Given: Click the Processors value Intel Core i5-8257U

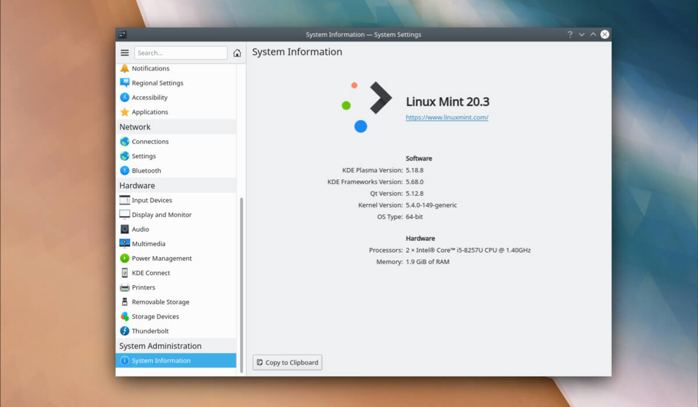Looking at the screenshot, I should coord(468,250).
